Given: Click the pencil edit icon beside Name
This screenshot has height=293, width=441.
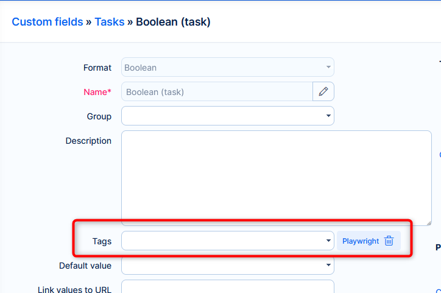Looking at the screenshot, I should pyautogui.click(x=323, y=92).
